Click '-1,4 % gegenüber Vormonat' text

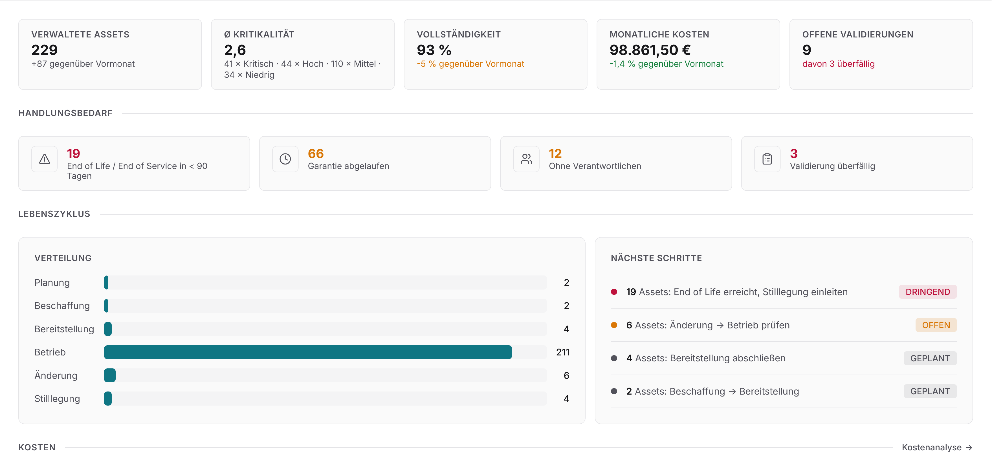(x=666, y=64)
